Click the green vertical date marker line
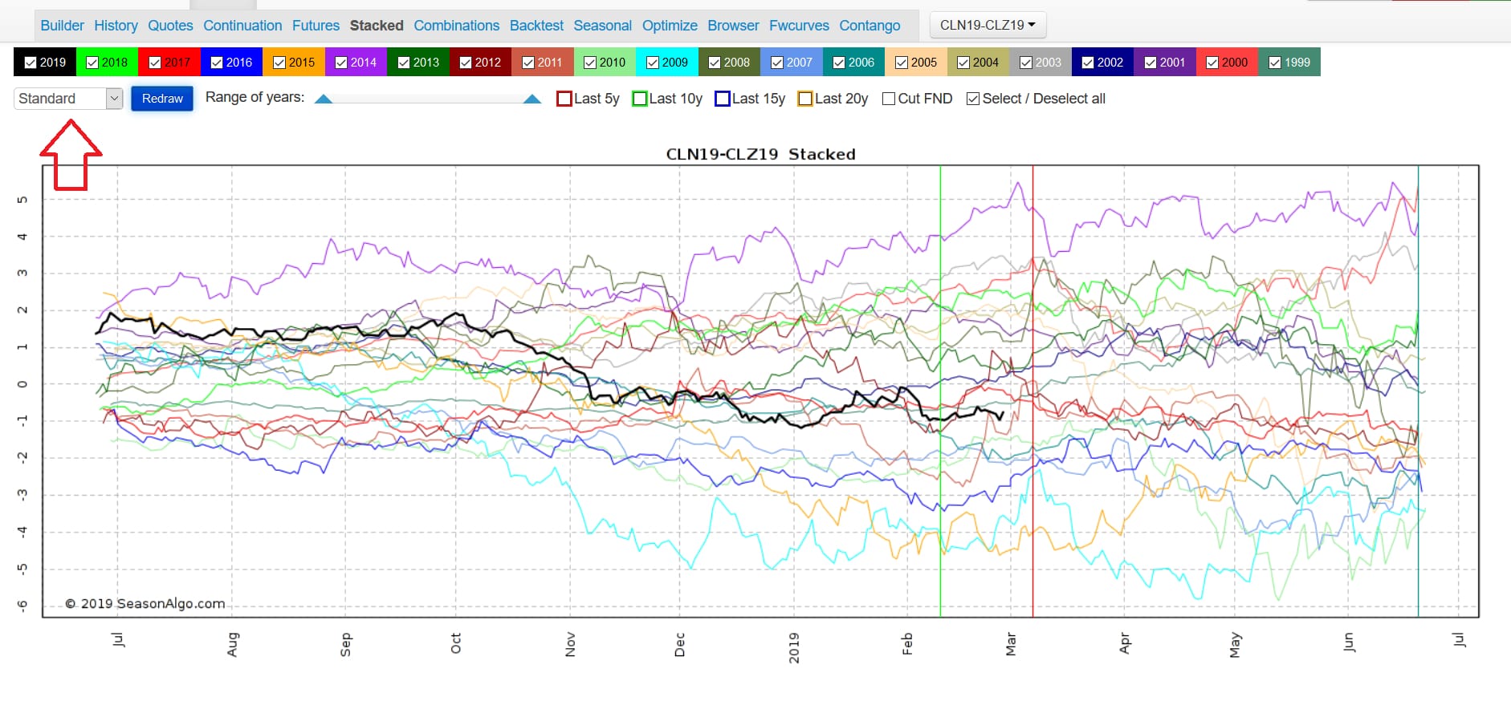This screenshot has height=701, width=1511. tap(940, 391)
